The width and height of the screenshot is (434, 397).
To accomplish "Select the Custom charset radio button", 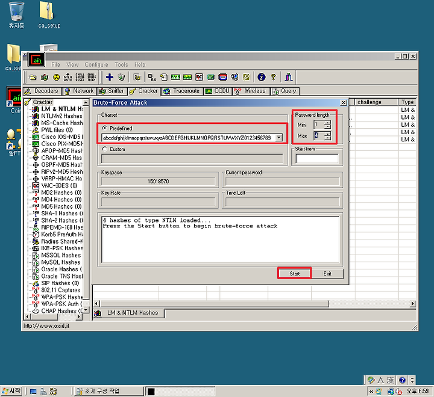I will tap(105, 149).
